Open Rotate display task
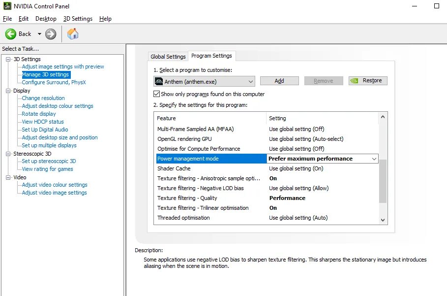This screenshot has height=296, width=447. [x=38, y=114]
